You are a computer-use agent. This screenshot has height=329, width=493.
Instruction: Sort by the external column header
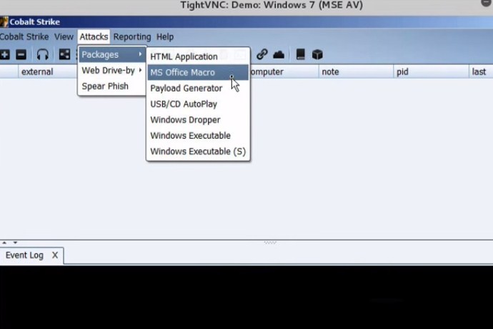48,72
